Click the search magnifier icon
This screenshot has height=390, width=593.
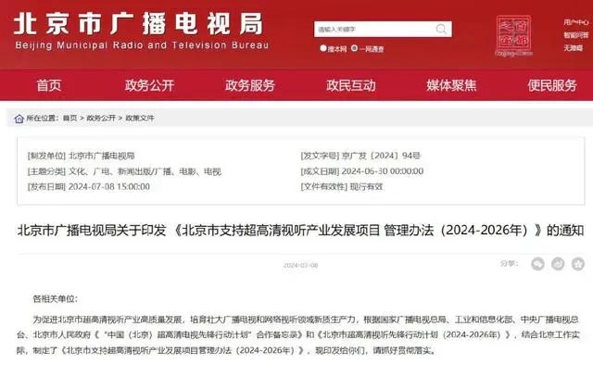(x=441, y=29)
